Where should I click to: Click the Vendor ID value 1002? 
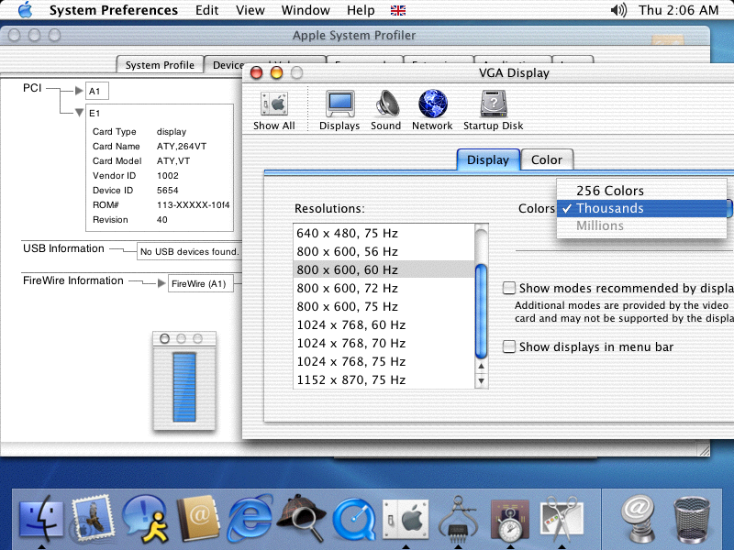click(x=167, y=175)
